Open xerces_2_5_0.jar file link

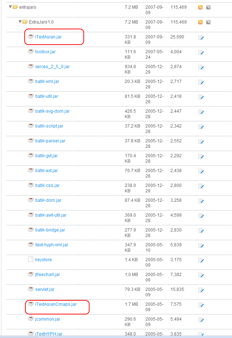(53, 67)
